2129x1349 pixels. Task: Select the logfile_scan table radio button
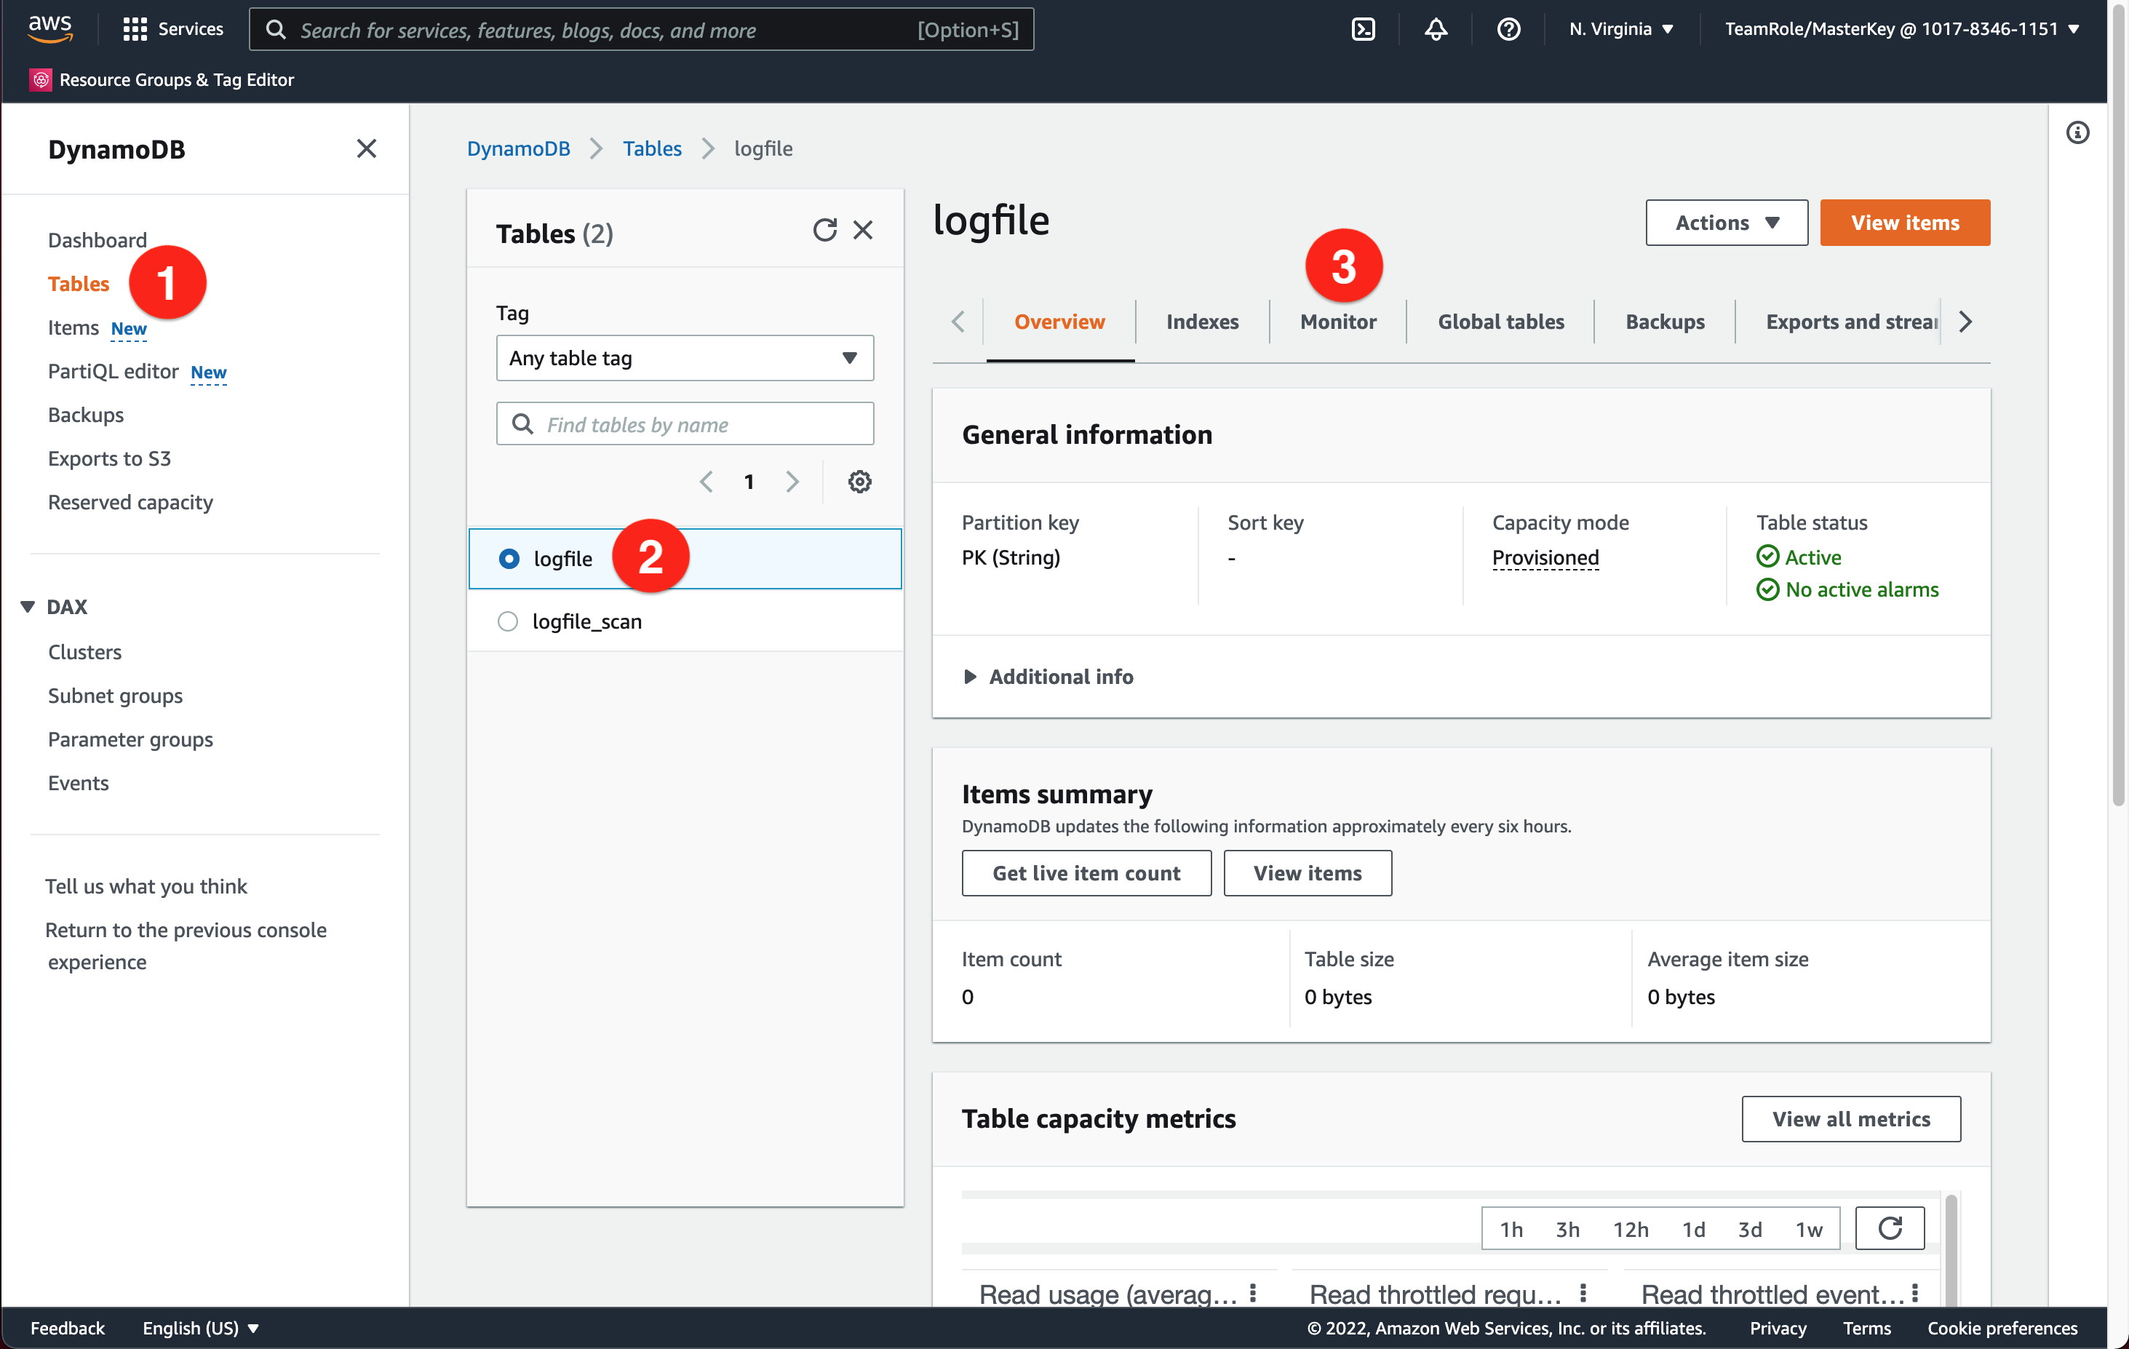(507, 621)
